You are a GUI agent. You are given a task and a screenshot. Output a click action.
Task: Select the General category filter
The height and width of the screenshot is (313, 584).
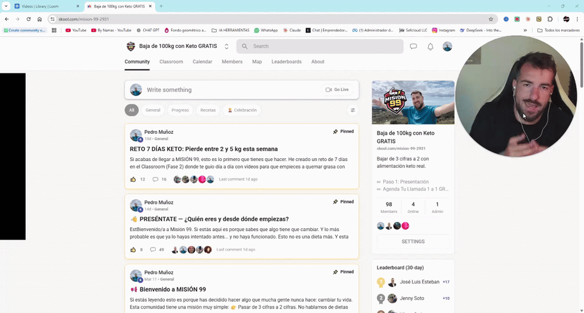coord(153,110)
